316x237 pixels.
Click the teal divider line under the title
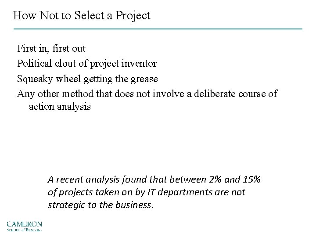[158, 29]
